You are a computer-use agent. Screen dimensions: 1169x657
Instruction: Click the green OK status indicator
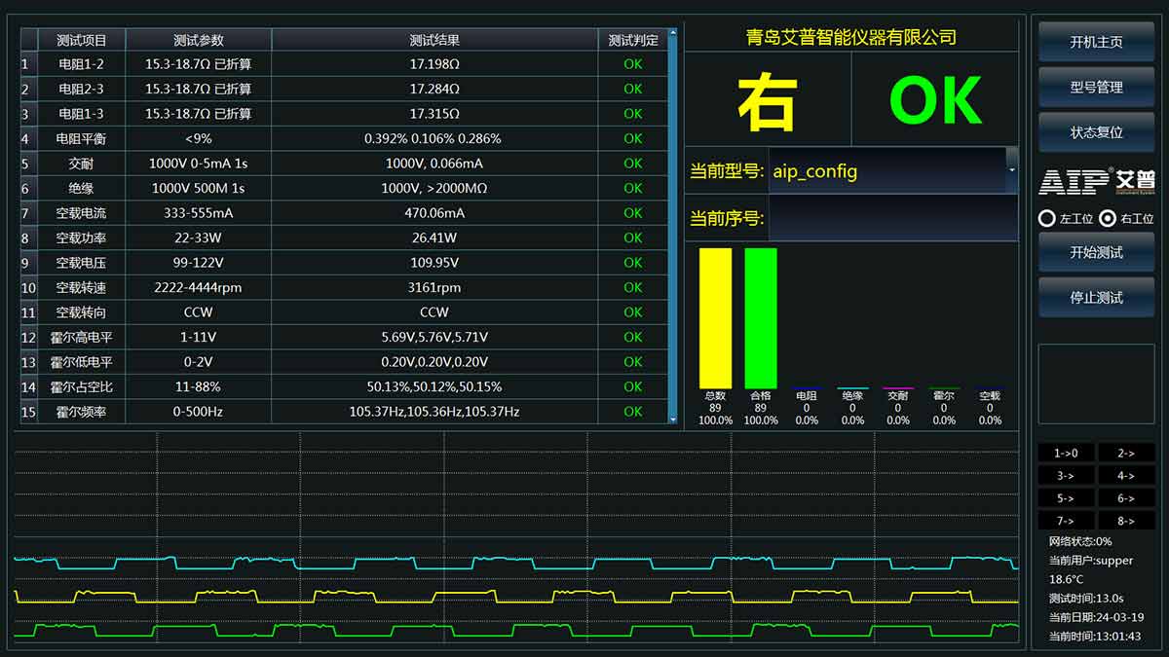click(934, 100)
